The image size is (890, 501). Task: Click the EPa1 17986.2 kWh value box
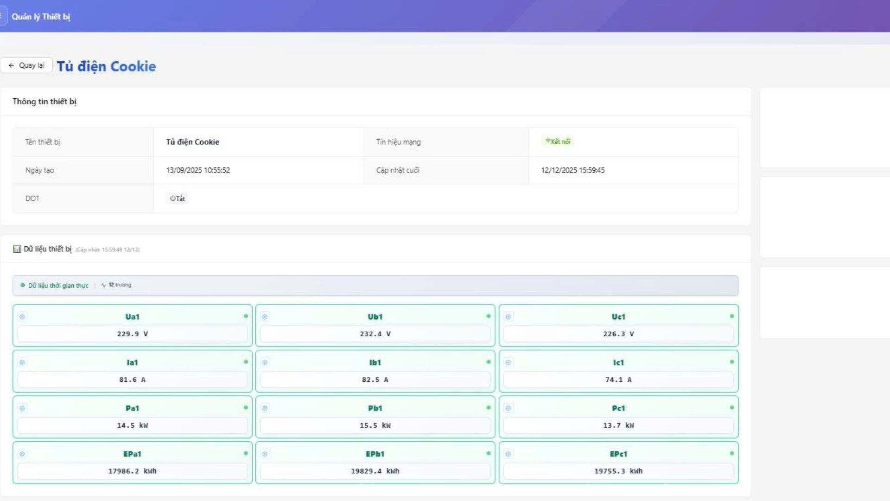point(132,471)
